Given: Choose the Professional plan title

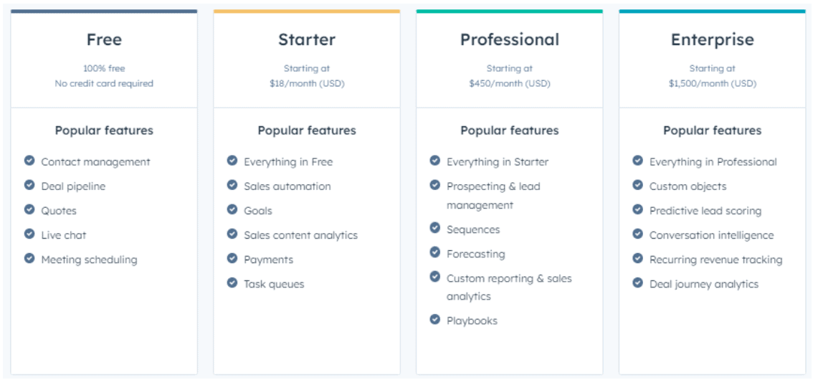Looking at the screenshot, I should pyautogui.click(x=510, y=39).
